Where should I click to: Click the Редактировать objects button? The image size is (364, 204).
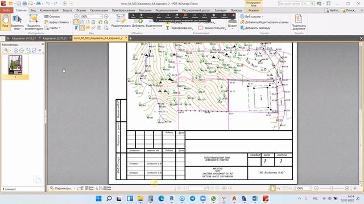tap(121, 22)
